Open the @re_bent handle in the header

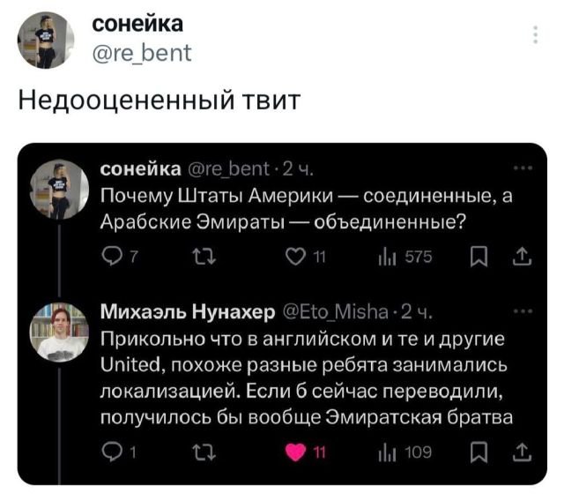click(142, 56)
